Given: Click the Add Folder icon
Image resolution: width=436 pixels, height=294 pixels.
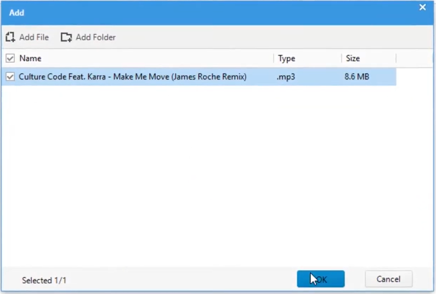Looking at the screenshot, I should [x=66, y=37].
